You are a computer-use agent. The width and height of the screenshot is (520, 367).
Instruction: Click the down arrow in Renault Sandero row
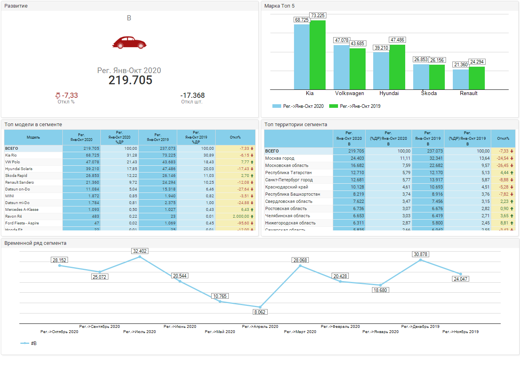coord(252,182)
